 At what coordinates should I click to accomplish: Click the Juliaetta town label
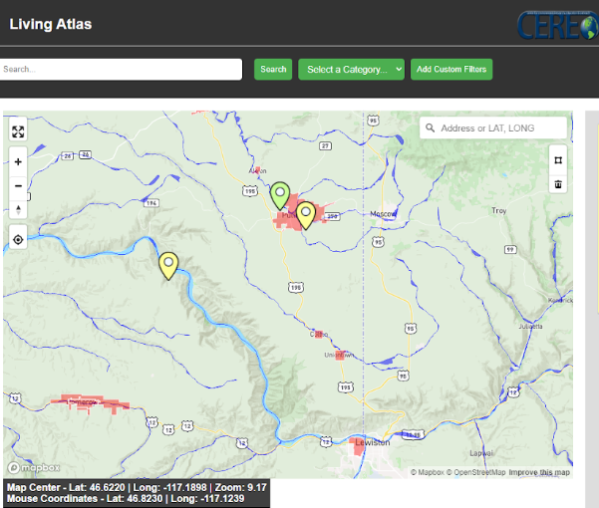click(x=530, y=327)
